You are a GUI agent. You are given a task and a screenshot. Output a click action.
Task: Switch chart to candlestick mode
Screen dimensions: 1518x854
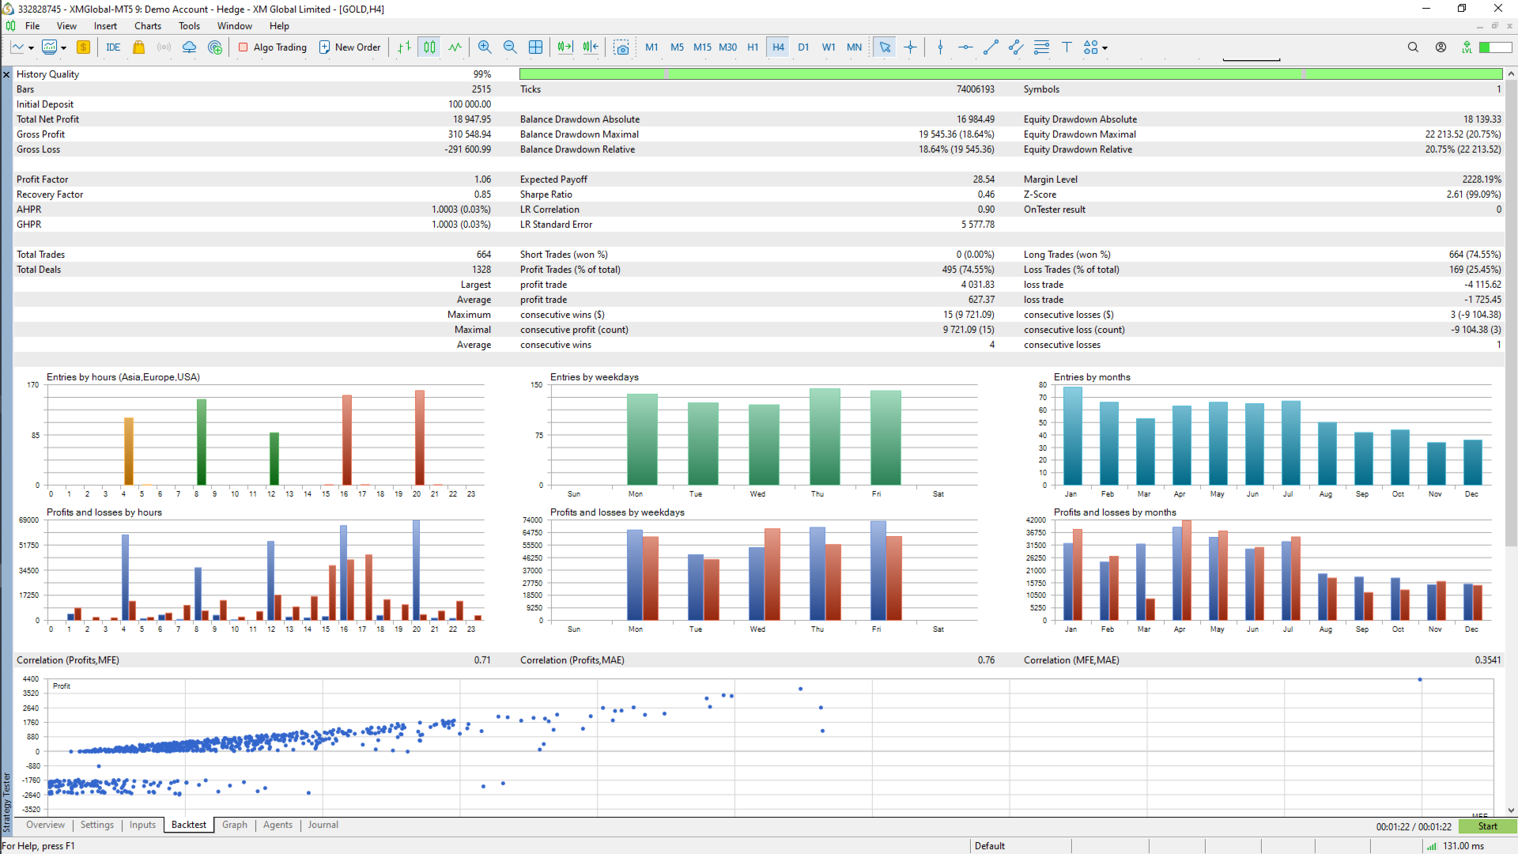429,47
